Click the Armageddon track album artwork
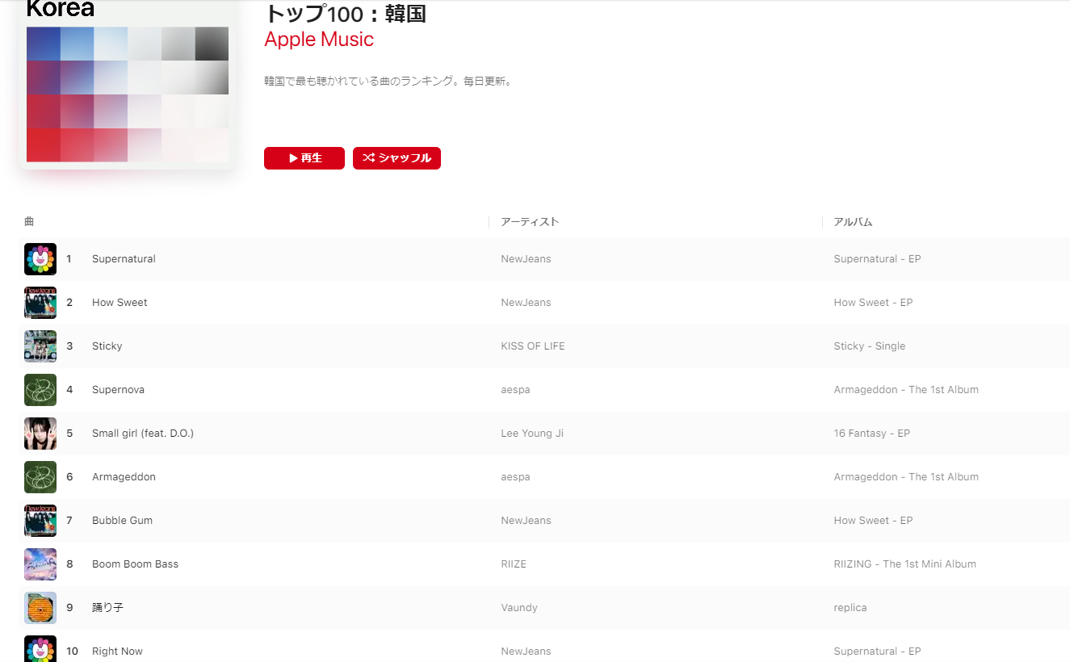The height and width of the screenshot is (662, 1070). click(40, 477)
